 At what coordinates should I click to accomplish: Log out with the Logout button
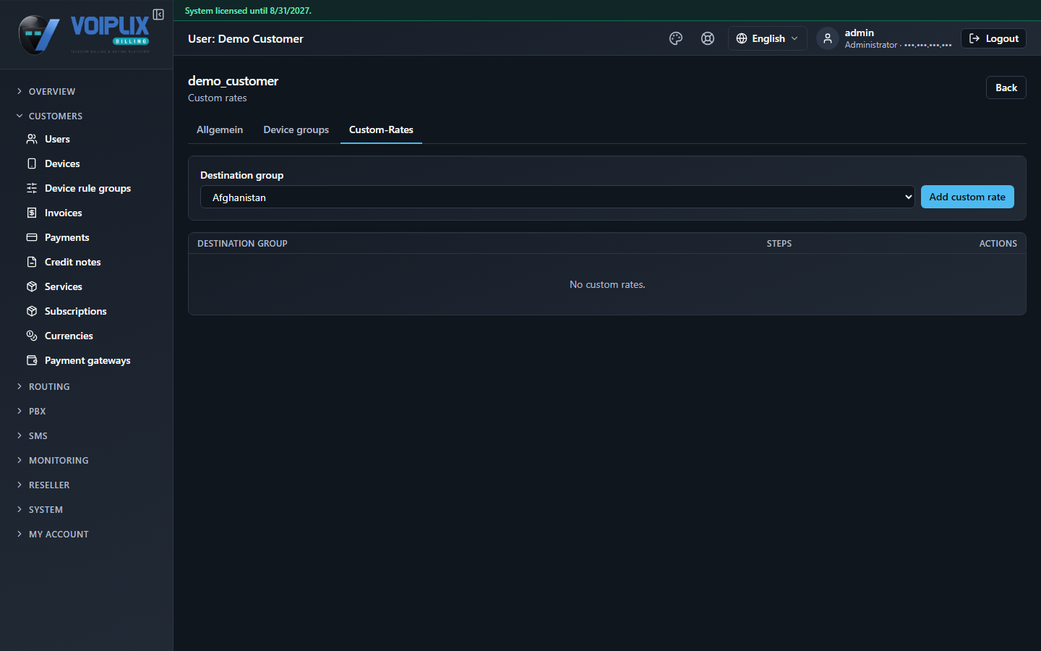point(993,38)
